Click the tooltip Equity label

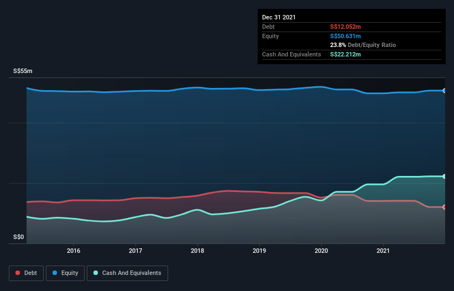coord(270,36)
